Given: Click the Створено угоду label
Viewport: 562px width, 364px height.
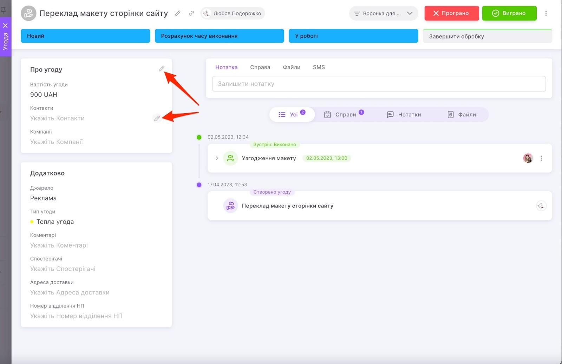Looking at the screenshot, I should click(x=272, y=192).
